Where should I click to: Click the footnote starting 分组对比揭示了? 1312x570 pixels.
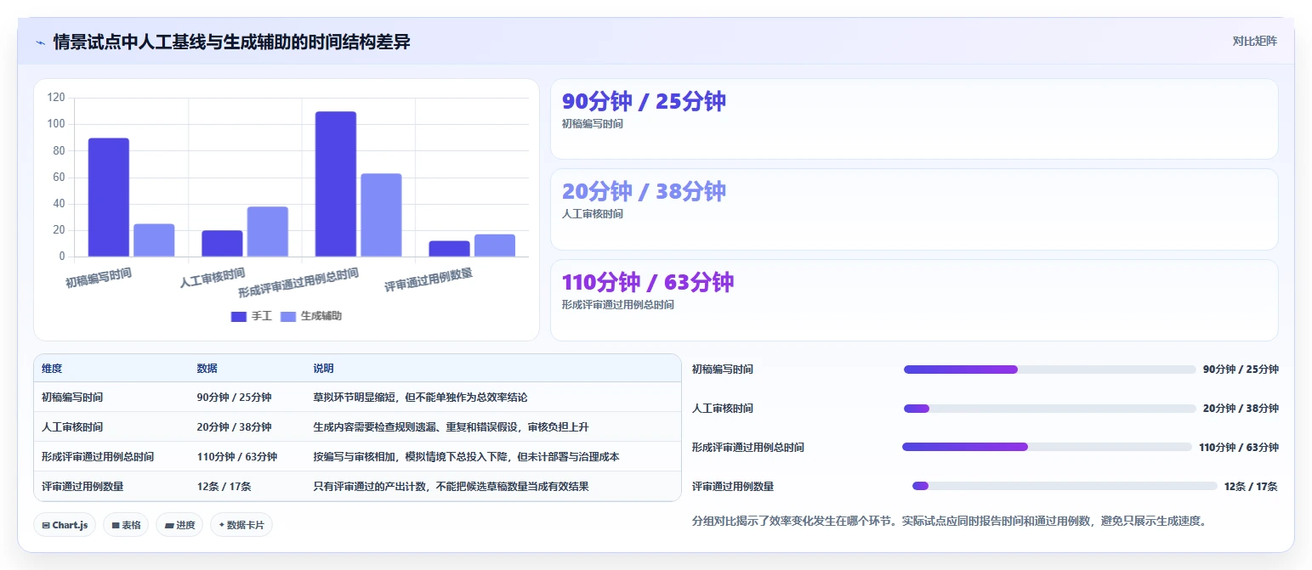(x=949, y=521)
